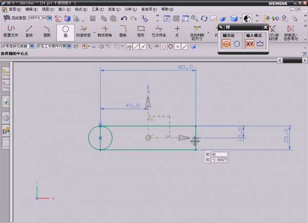Viewport: 308px width, 223px height.
Task: Open the Tools (工具) menu
Action: point(94,9)
